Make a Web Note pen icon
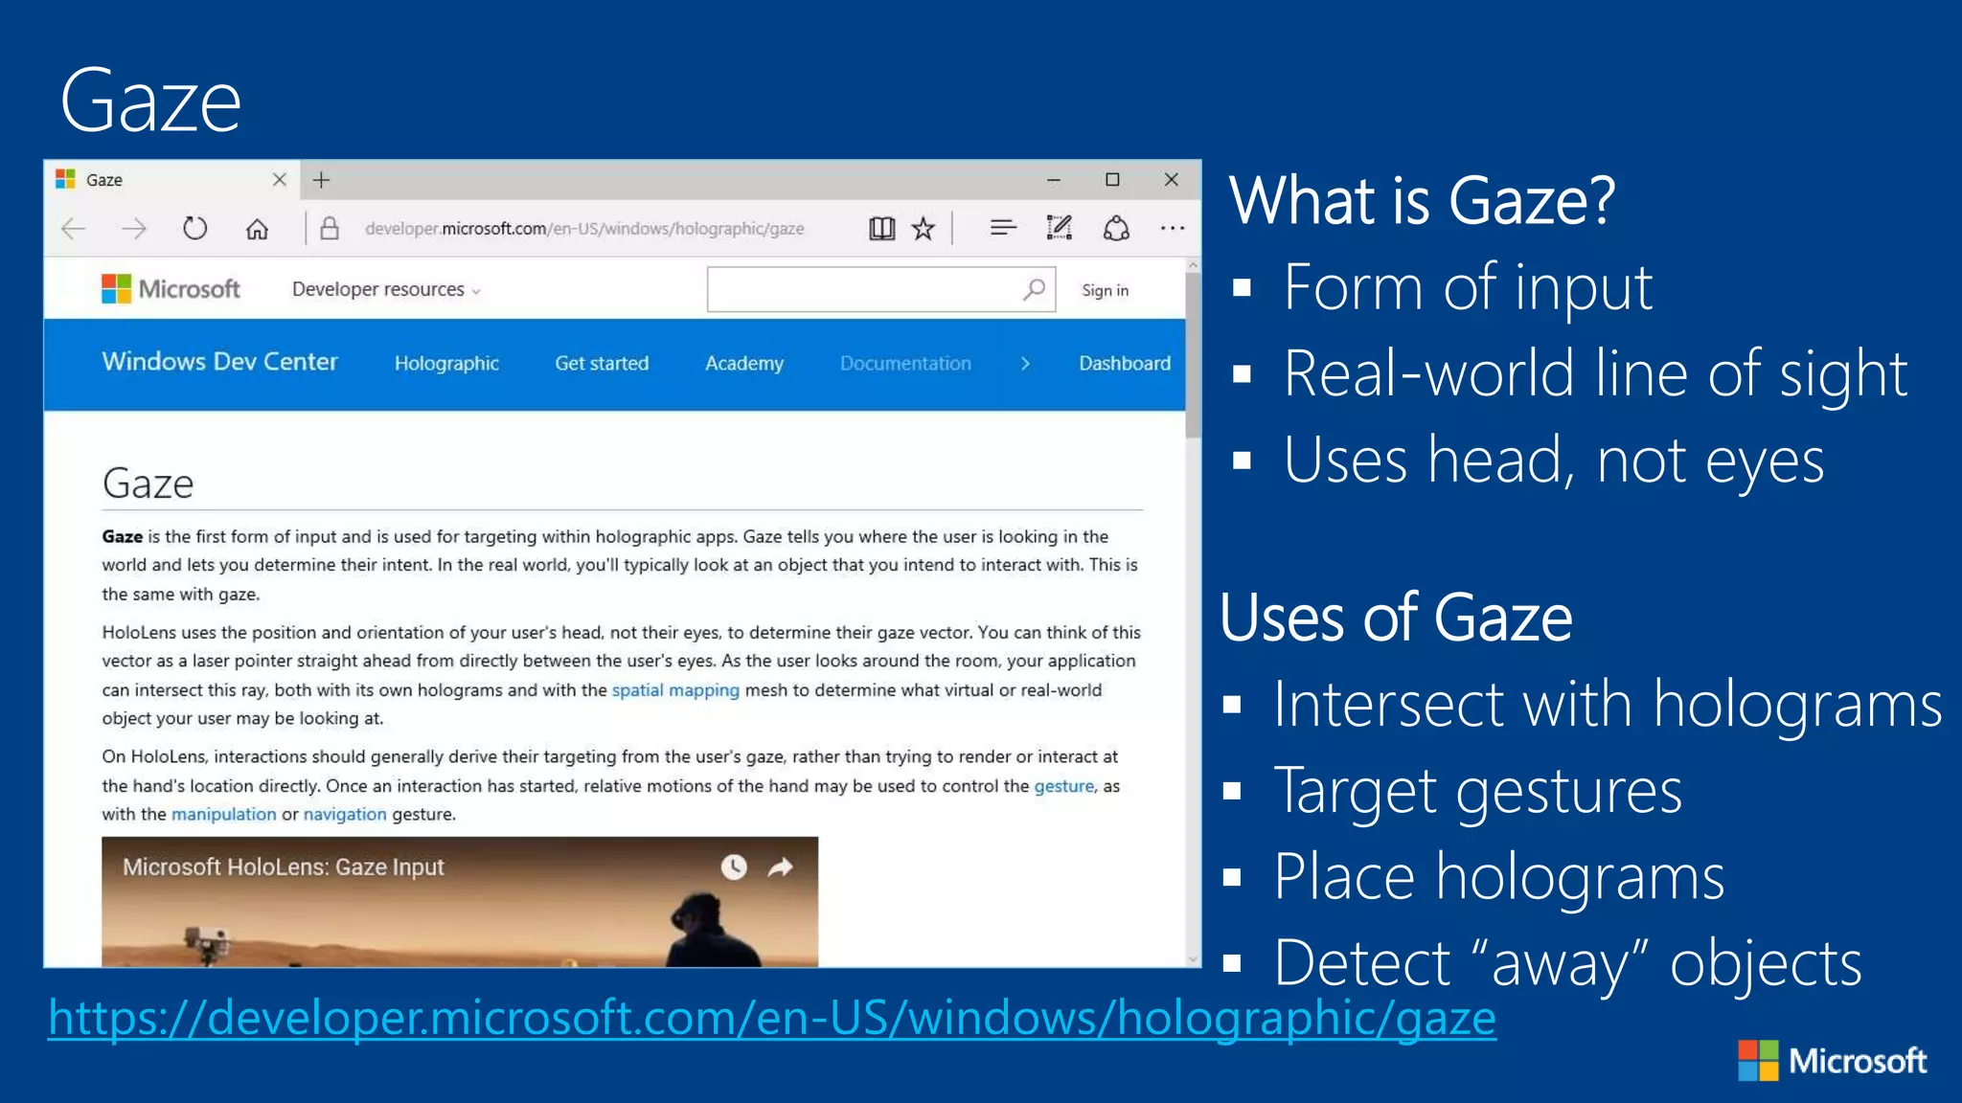 pos(1059,228)
